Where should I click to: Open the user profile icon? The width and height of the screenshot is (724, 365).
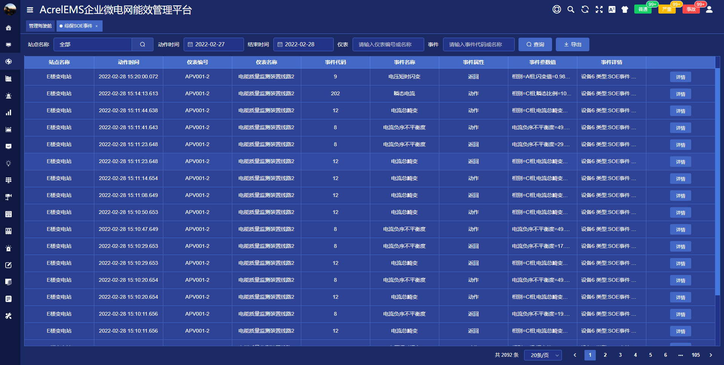[709, 10]
